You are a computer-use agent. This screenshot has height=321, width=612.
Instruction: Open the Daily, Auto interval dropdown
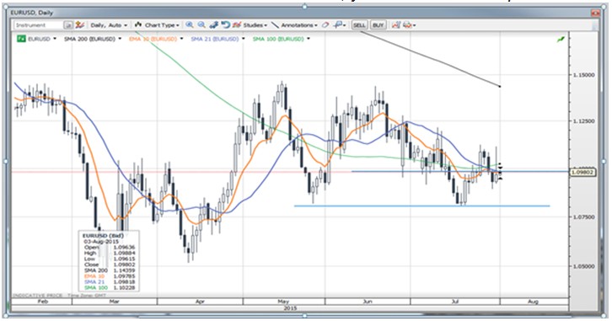[x=109, y=25]
